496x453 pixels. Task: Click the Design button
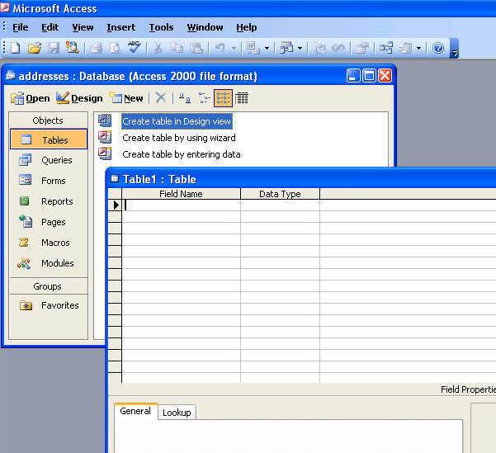click(x=79, y=98)
